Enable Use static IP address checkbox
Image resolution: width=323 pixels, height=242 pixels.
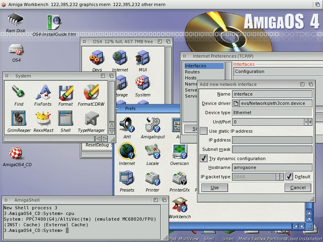tap(203, 131)
